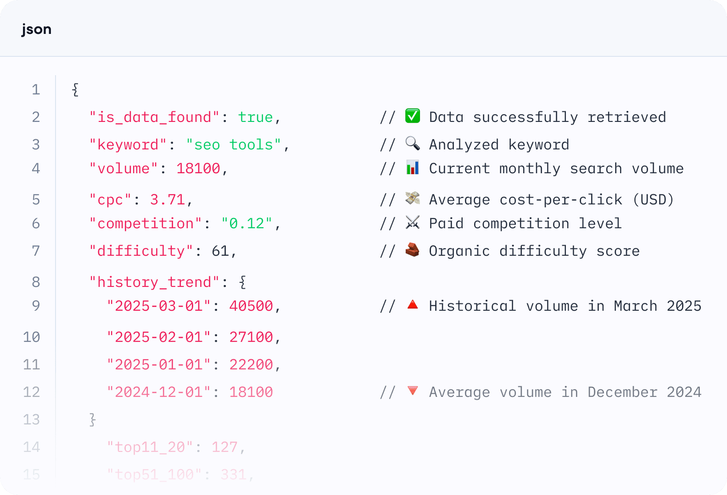Click line number 13 in gutter
727x495 pixels.
tap(32, 420)
